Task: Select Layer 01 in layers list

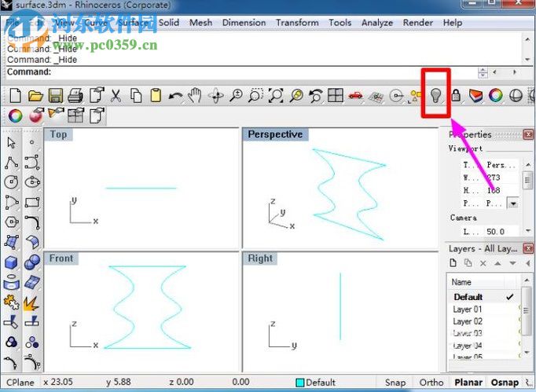Action: (x=468, y=310)
